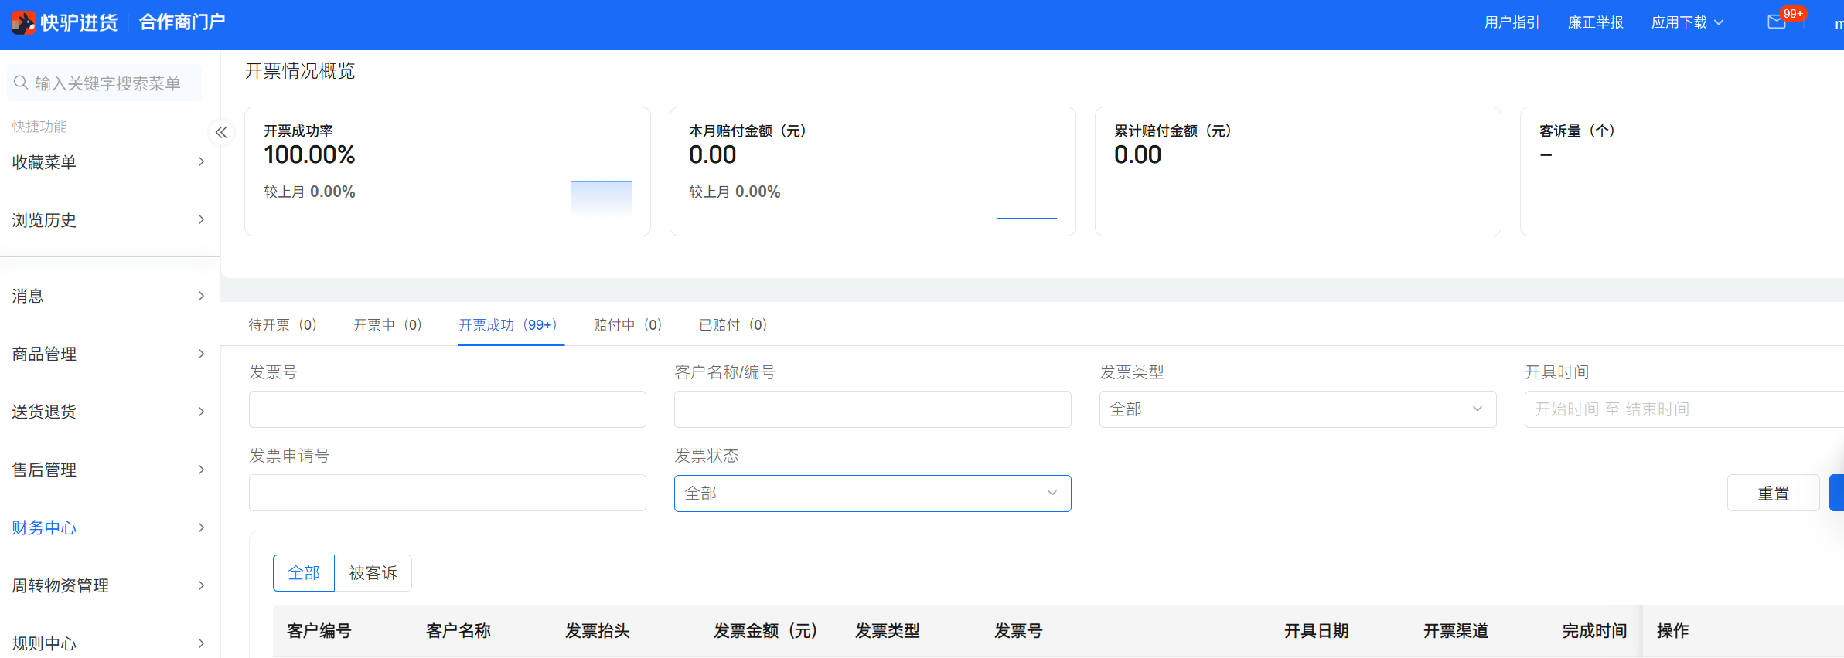
Task: Expand the 送货退货 menu section
Action: (x=108, y=412)
